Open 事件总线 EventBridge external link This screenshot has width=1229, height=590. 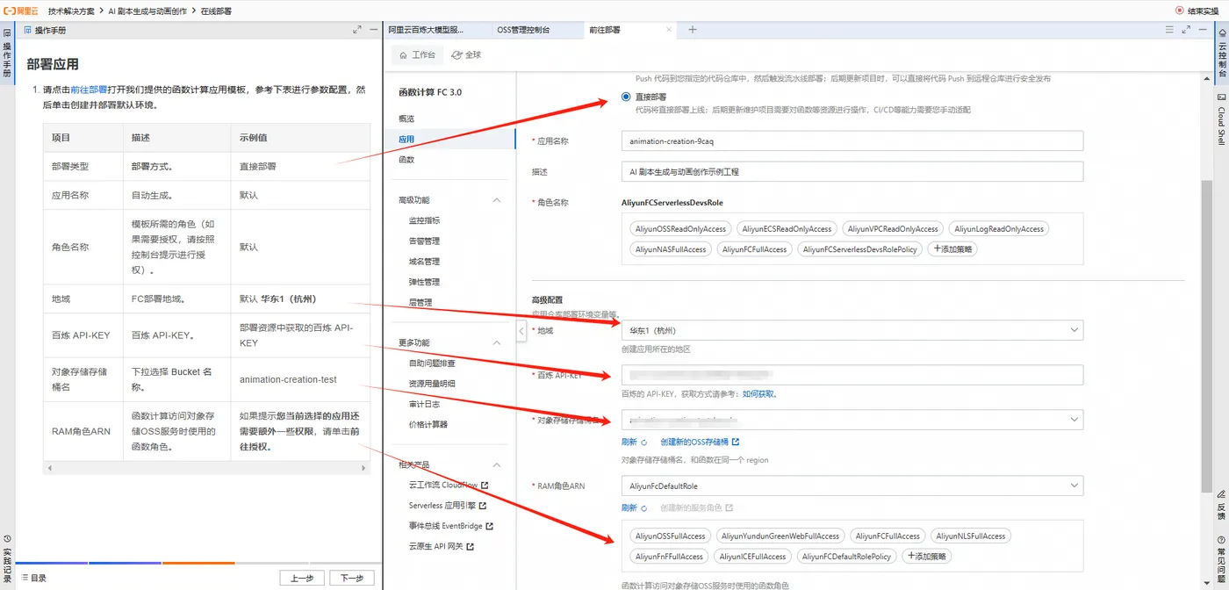click(x=450, y=526)
